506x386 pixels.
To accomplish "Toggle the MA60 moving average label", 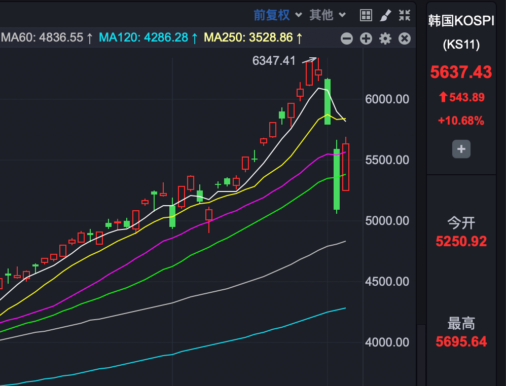I will [x=47, y=37].
